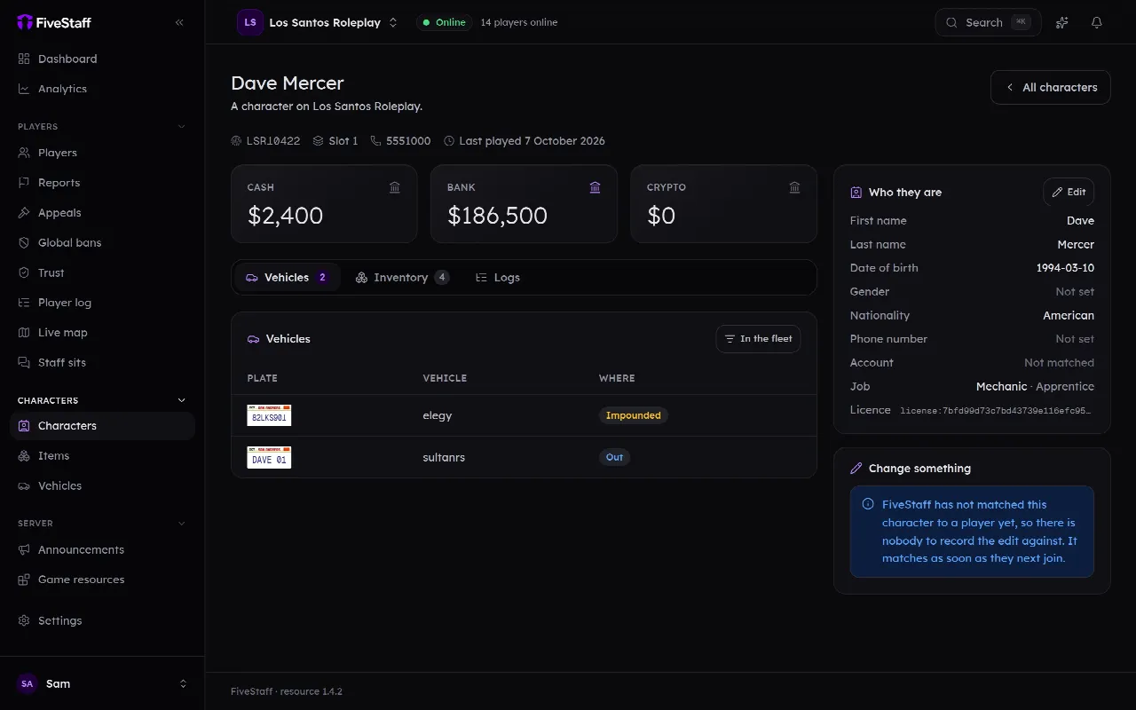The width and height of the screenshot is (1136, 710).
Task: Click the bank icon on the Crypto card
Action: [794, 187]
